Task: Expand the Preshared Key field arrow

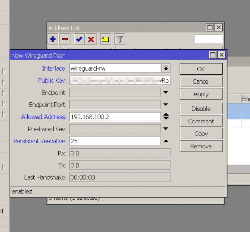Action: click(x=166, y=129)
